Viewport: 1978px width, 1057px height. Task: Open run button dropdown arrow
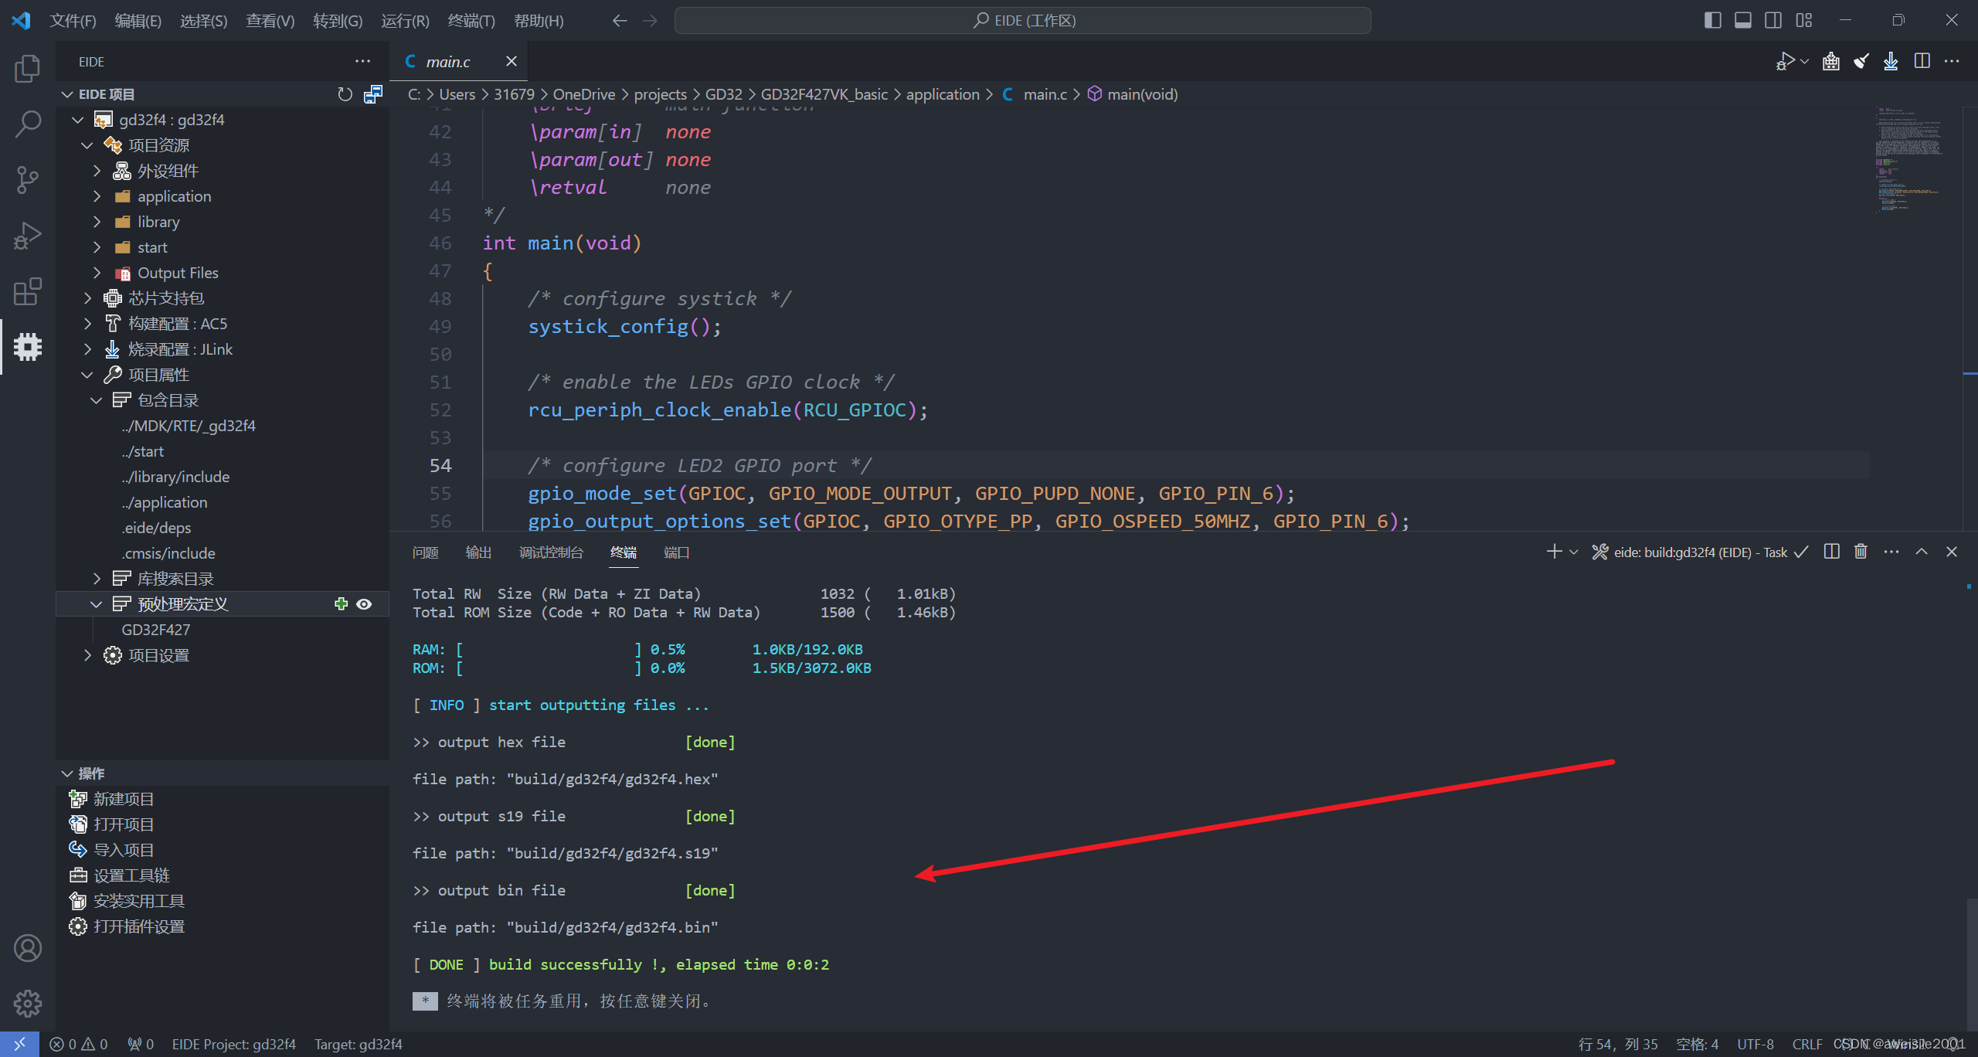(1804, 61)
